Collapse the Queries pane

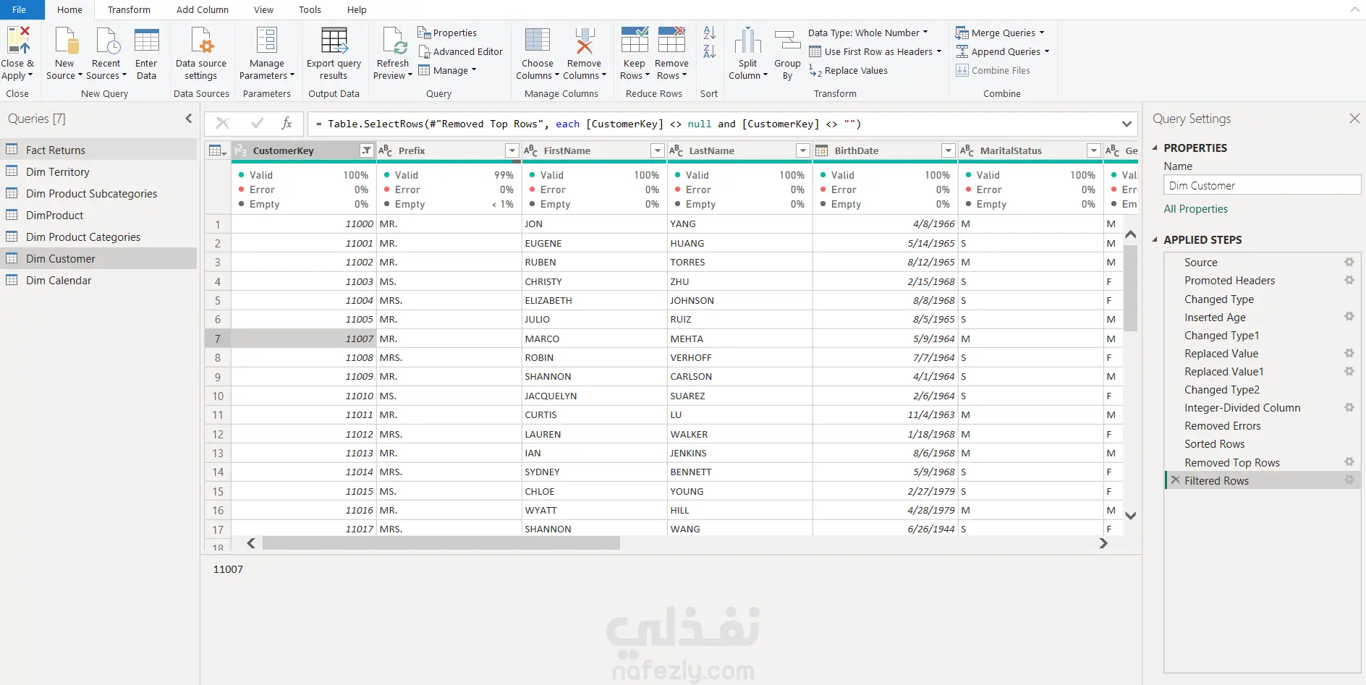(189, 119)
